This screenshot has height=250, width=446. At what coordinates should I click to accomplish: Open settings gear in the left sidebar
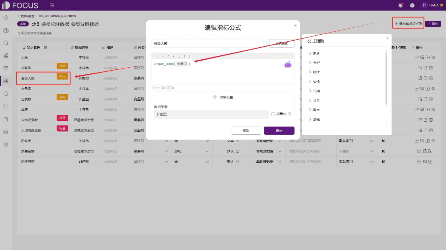point(6,144)
